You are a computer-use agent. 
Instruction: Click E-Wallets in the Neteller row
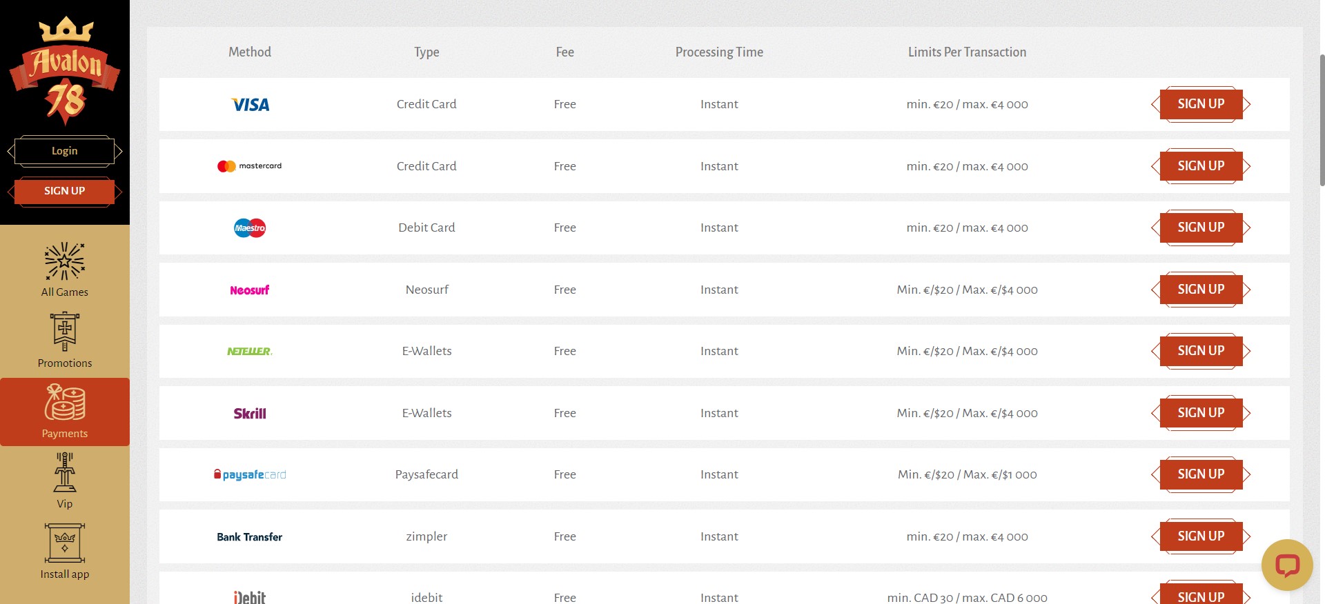[426, 351]
